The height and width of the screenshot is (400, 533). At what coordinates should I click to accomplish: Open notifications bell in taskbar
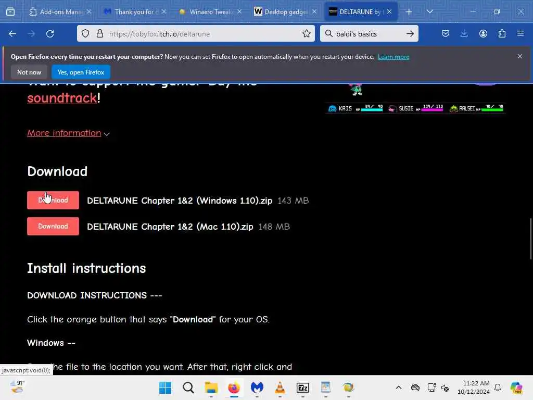coord(498,387)
